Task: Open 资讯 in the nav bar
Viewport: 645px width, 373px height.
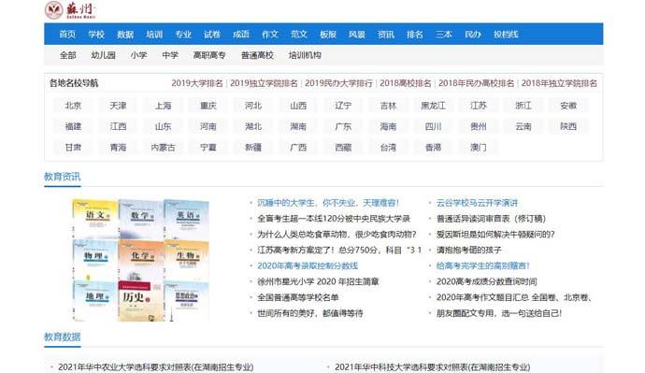Action: [386, 35]
